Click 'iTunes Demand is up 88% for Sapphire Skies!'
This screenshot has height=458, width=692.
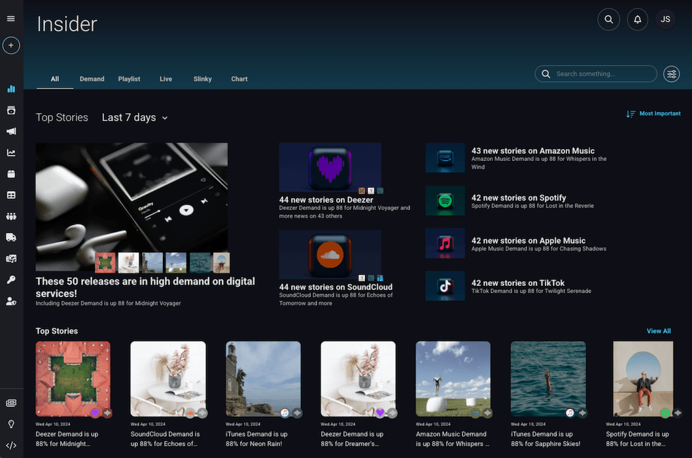pos(545,439)
